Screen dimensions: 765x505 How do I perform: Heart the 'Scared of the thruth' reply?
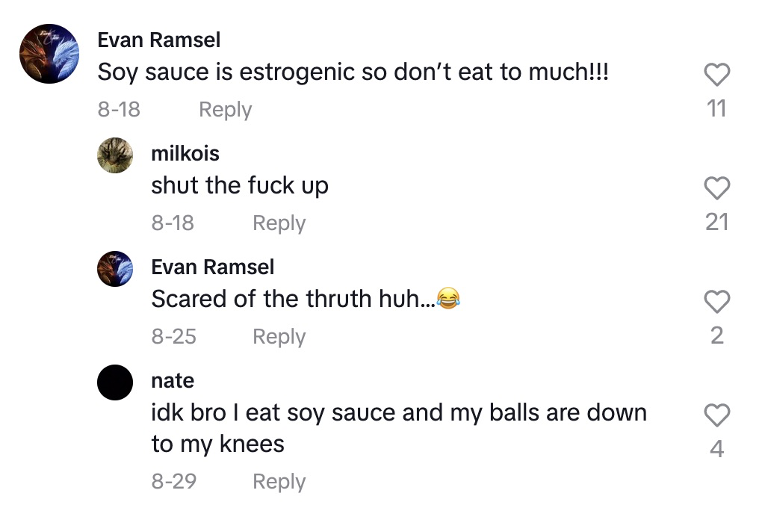pyautogui.click(x=716, y=302)
